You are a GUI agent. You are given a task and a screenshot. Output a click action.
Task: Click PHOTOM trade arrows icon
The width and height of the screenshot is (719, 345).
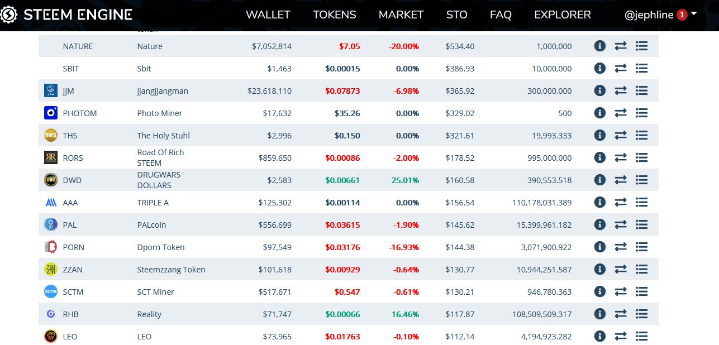[x=621, y=113]
